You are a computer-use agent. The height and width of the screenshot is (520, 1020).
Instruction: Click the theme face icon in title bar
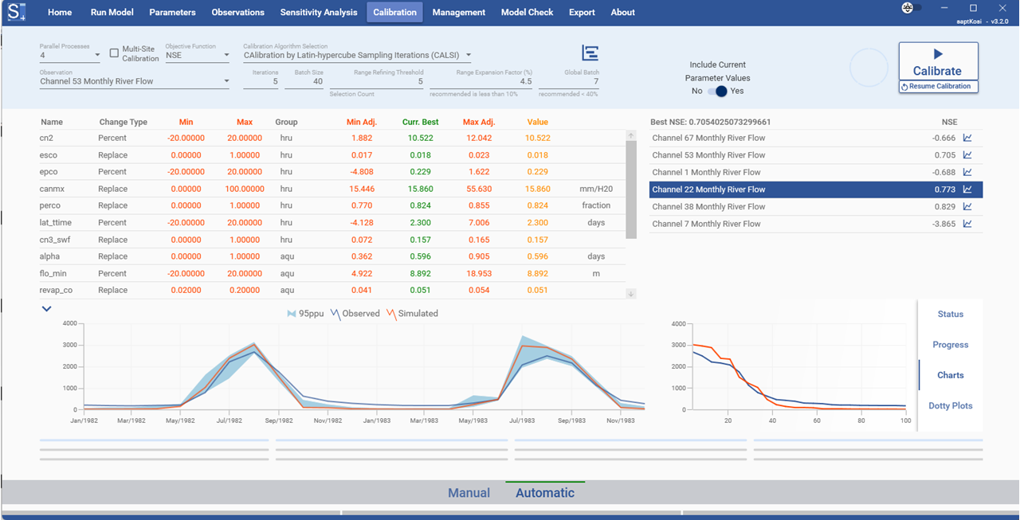905,8
